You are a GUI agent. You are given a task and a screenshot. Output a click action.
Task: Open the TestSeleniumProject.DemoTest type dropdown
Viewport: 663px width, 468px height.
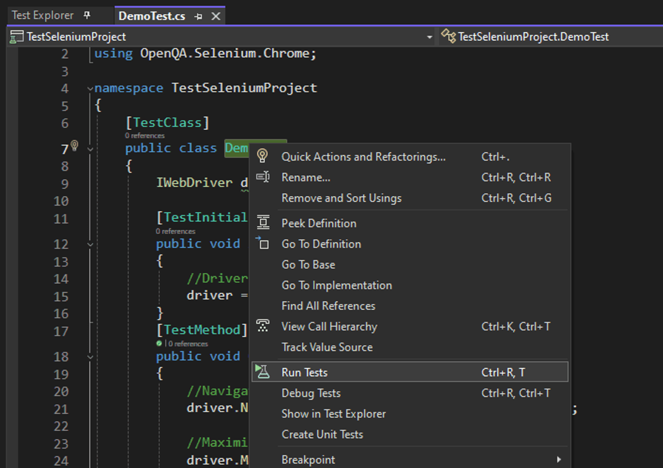[533, 36]
